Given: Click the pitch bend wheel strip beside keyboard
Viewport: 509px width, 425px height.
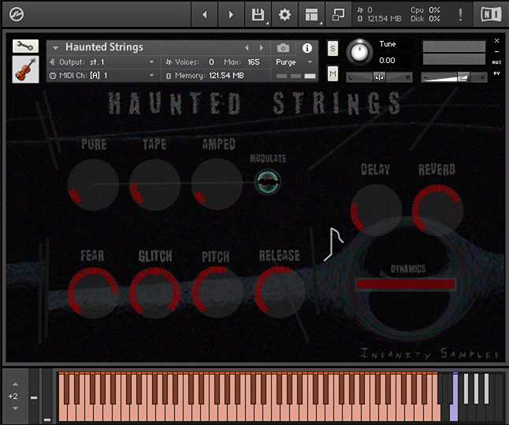Looking at the screenshot, I should click(x=34, y=396).
